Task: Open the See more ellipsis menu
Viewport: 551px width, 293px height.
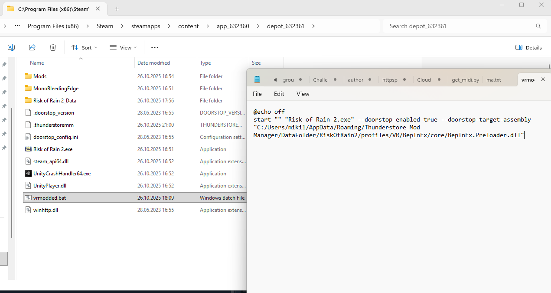Action: (155, 47)
